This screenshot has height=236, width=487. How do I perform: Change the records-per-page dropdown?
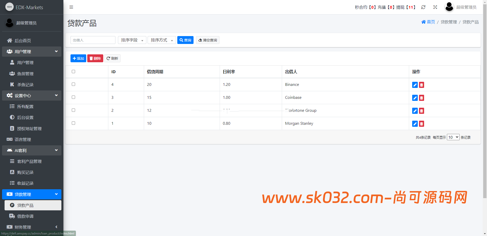(453, 137)
